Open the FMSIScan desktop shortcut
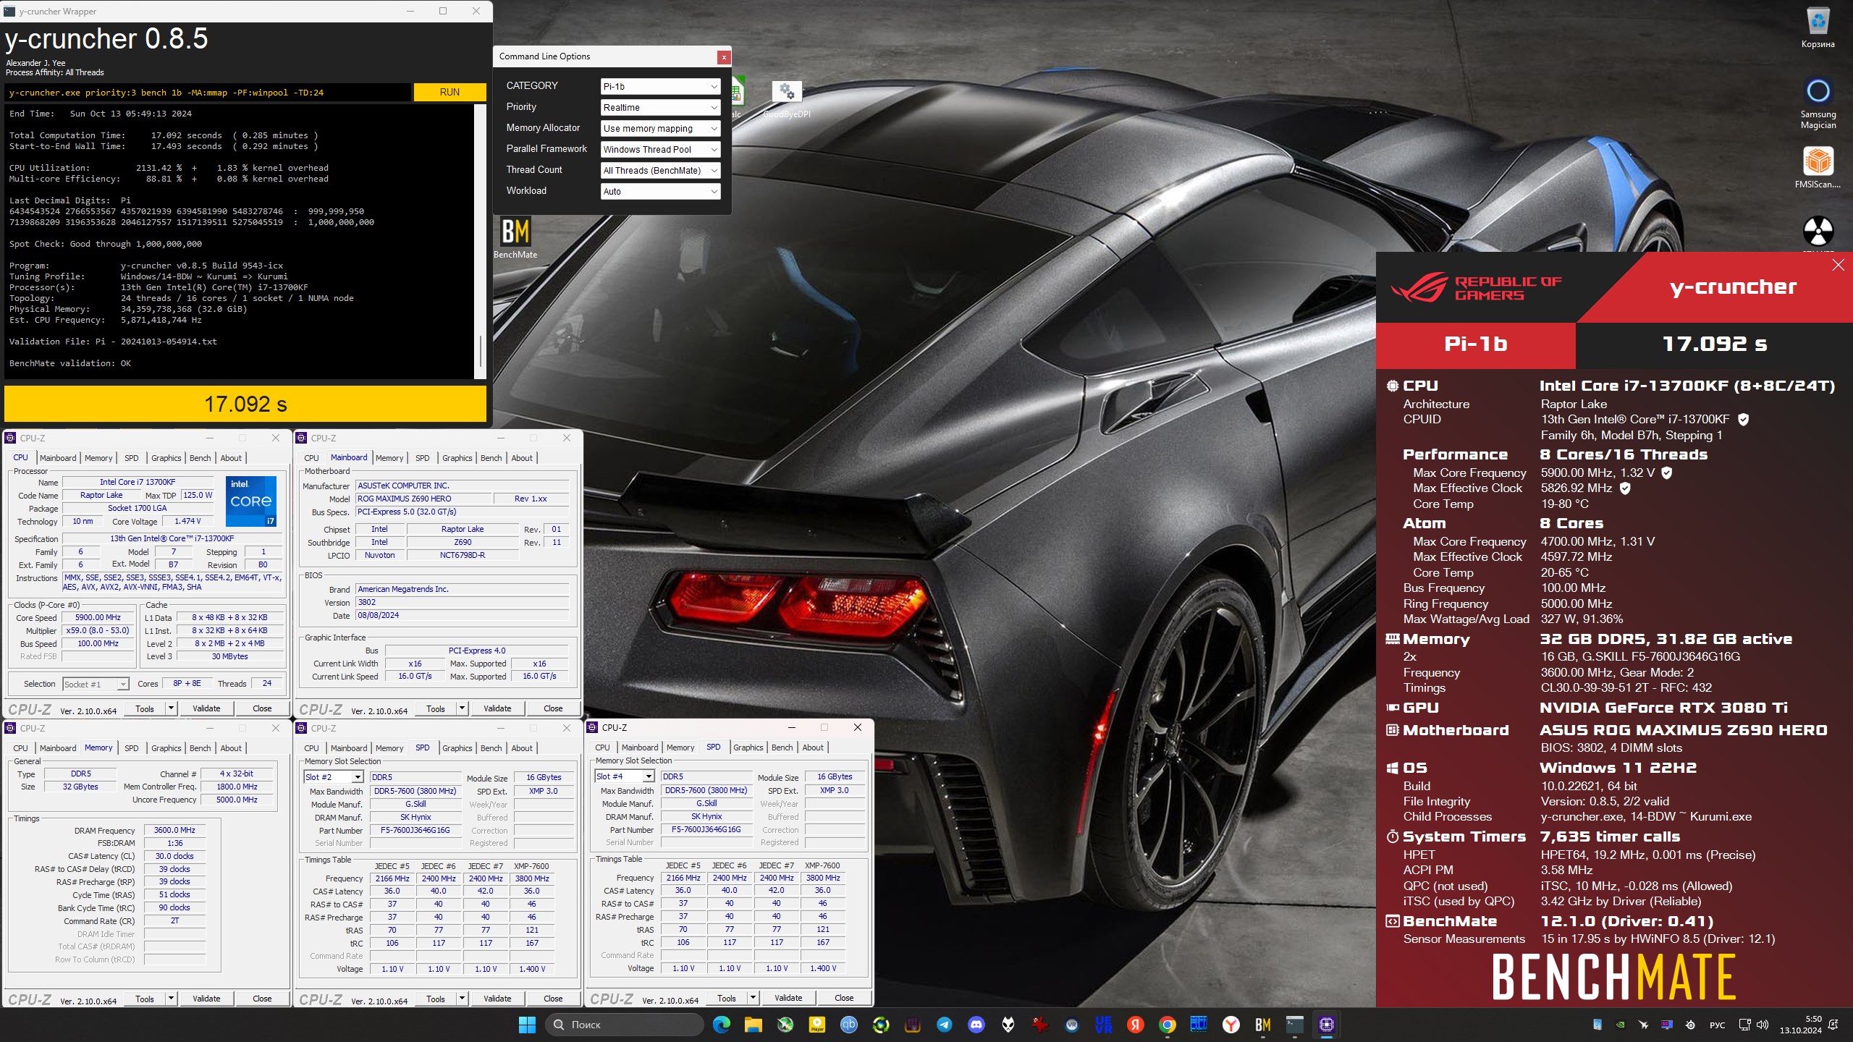This screenshot has width=1853, height=1042. coord(1818,167)
